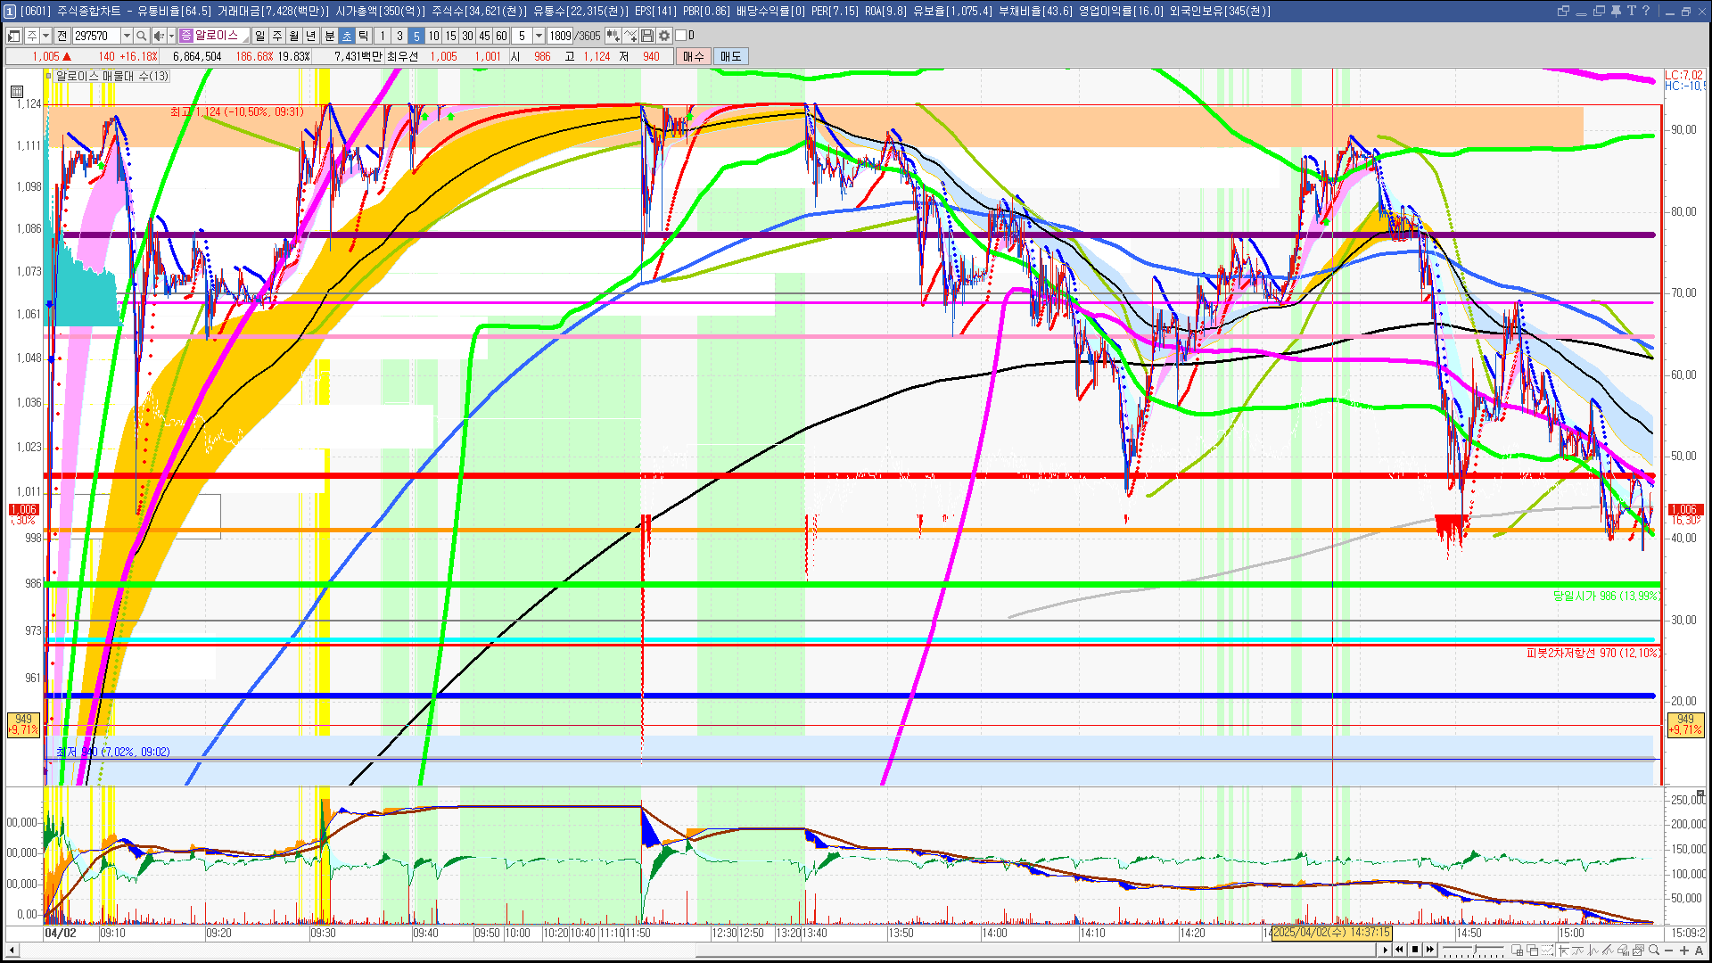Click the zoom-in plus icon at bottom
Image resolution: width=1712 pixels, height=963 pixels.
[x=1684, y=950]
